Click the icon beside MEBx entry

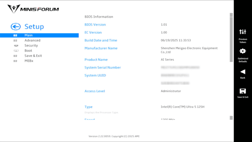(15, 61)
